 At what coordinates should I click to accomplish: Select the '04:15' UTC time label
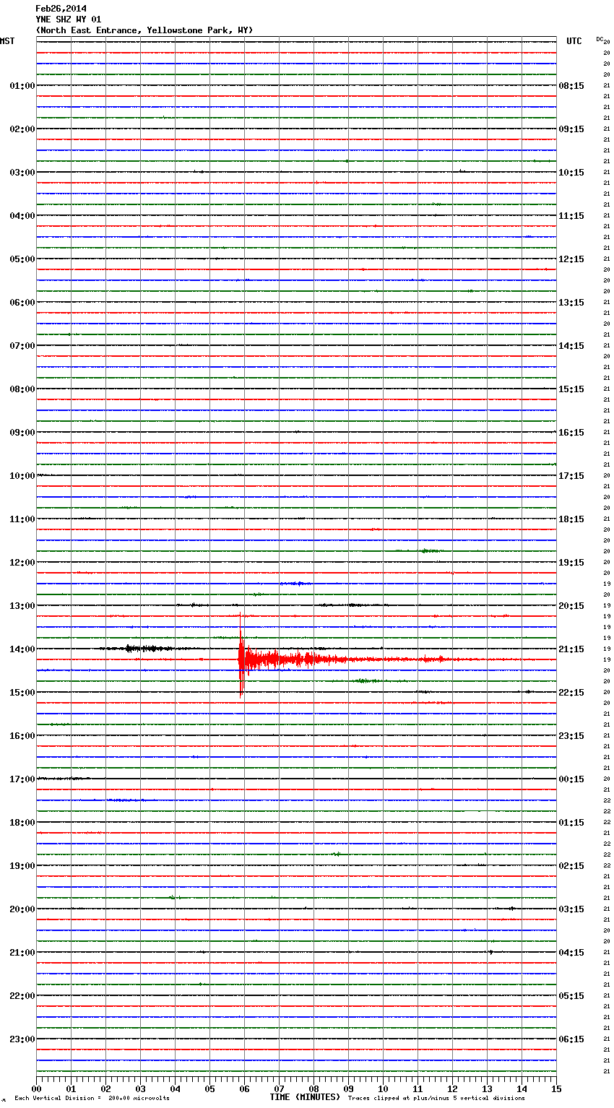571,953
